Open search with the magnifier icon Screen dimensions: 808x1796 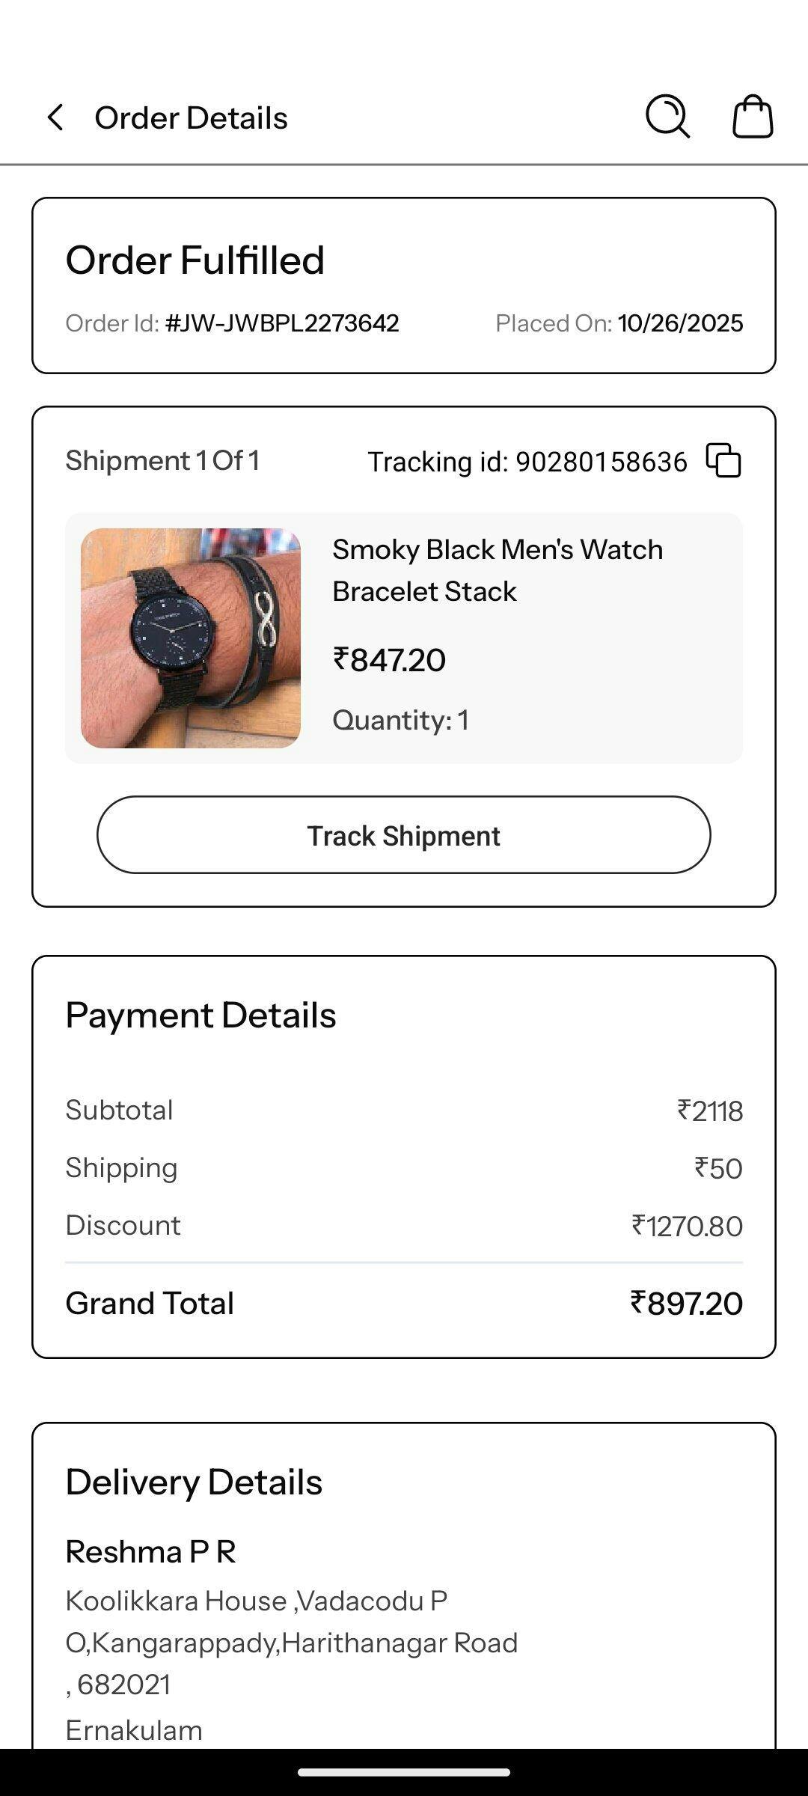[667, 117]
